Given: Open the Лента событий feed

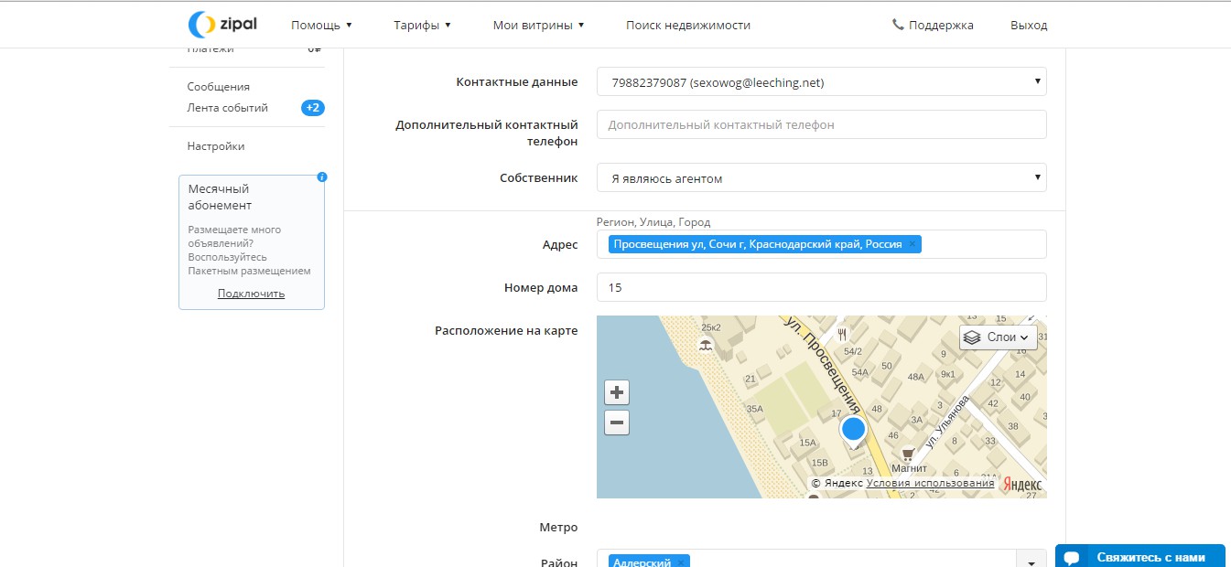Looking at the screenshot, I should point(228,108).
